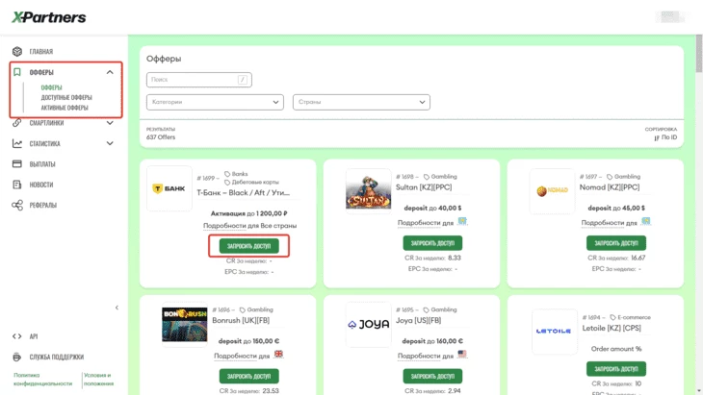This screenshot has height=395, width=703.
Task: Click the US flag on Joya offer
Action: point(462,354)
